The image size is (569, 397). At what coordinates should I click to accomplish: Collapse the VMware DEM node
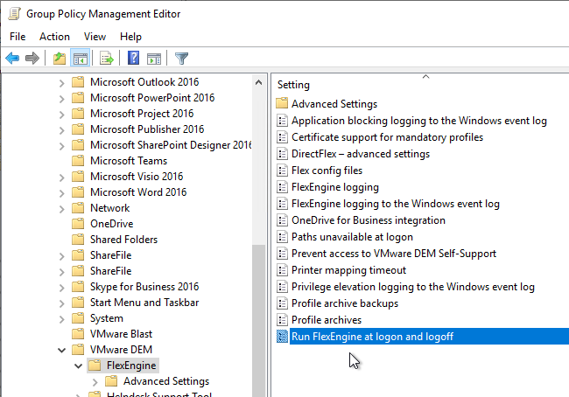[x=61, y=350]
